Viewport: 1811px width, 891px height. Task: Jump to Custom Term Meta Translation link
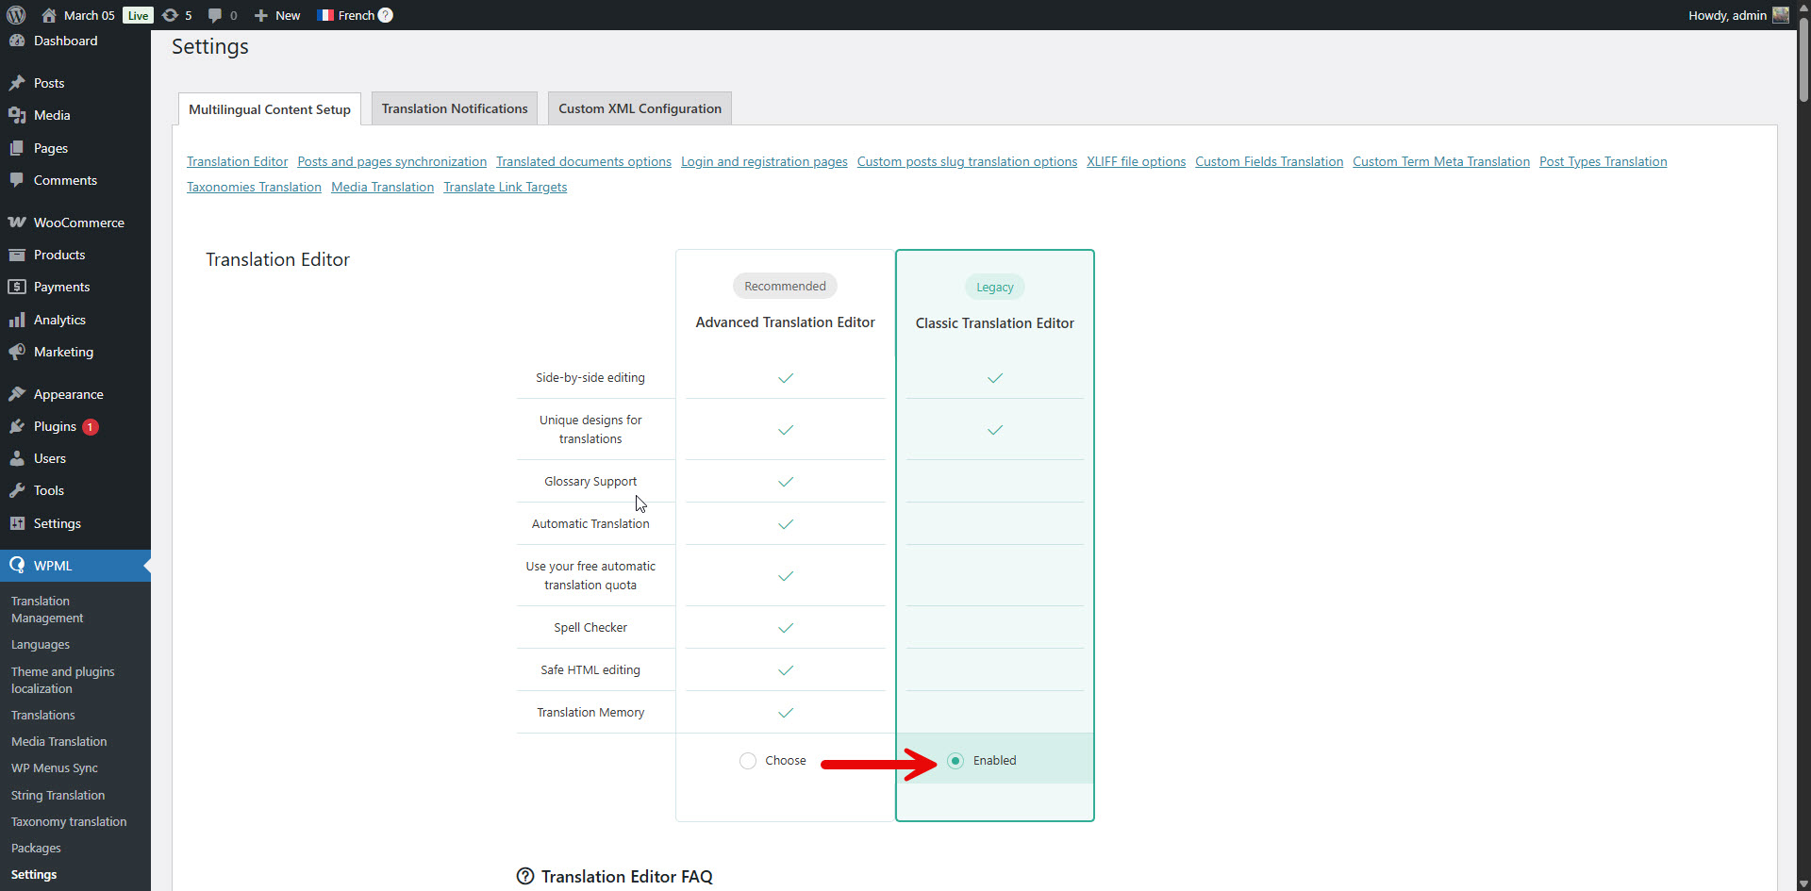pyautogui.click(x=1441, y=162)
